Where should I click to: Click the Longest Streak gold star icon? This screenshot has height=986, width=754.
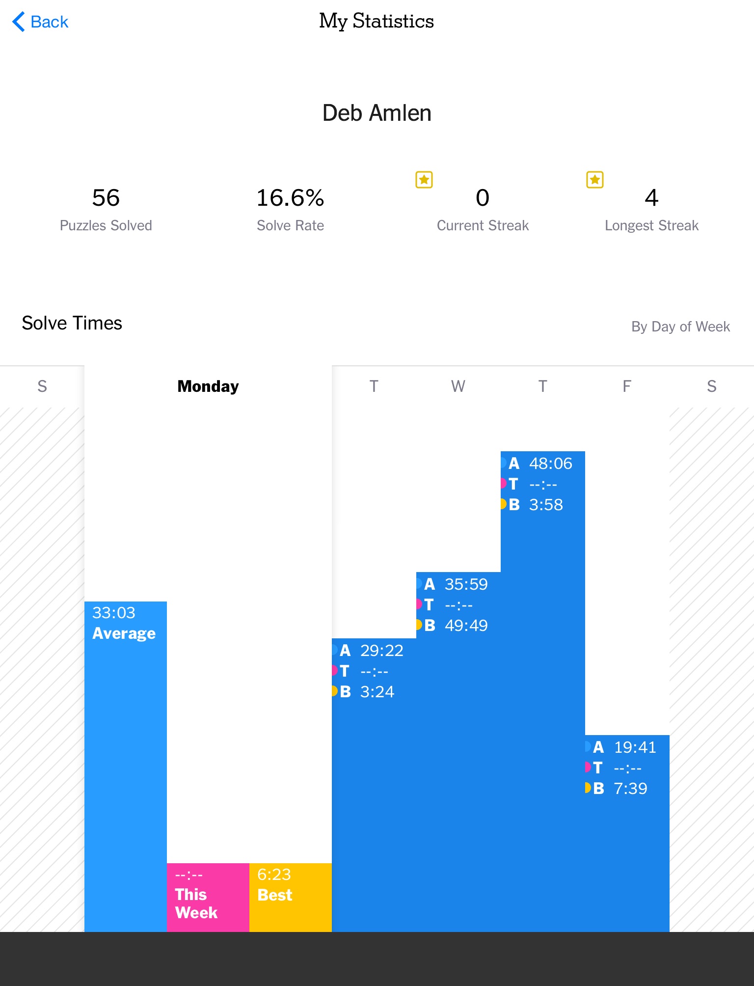(x=595, y=180)
